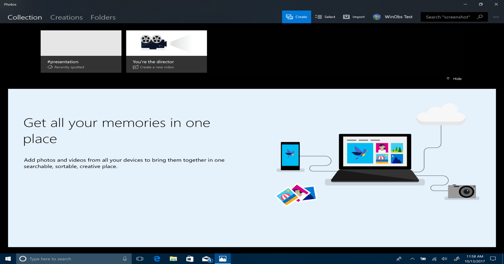This screenshot has width=504, height=264.
Task: Open the Action Center
Action: click(494, 259)
